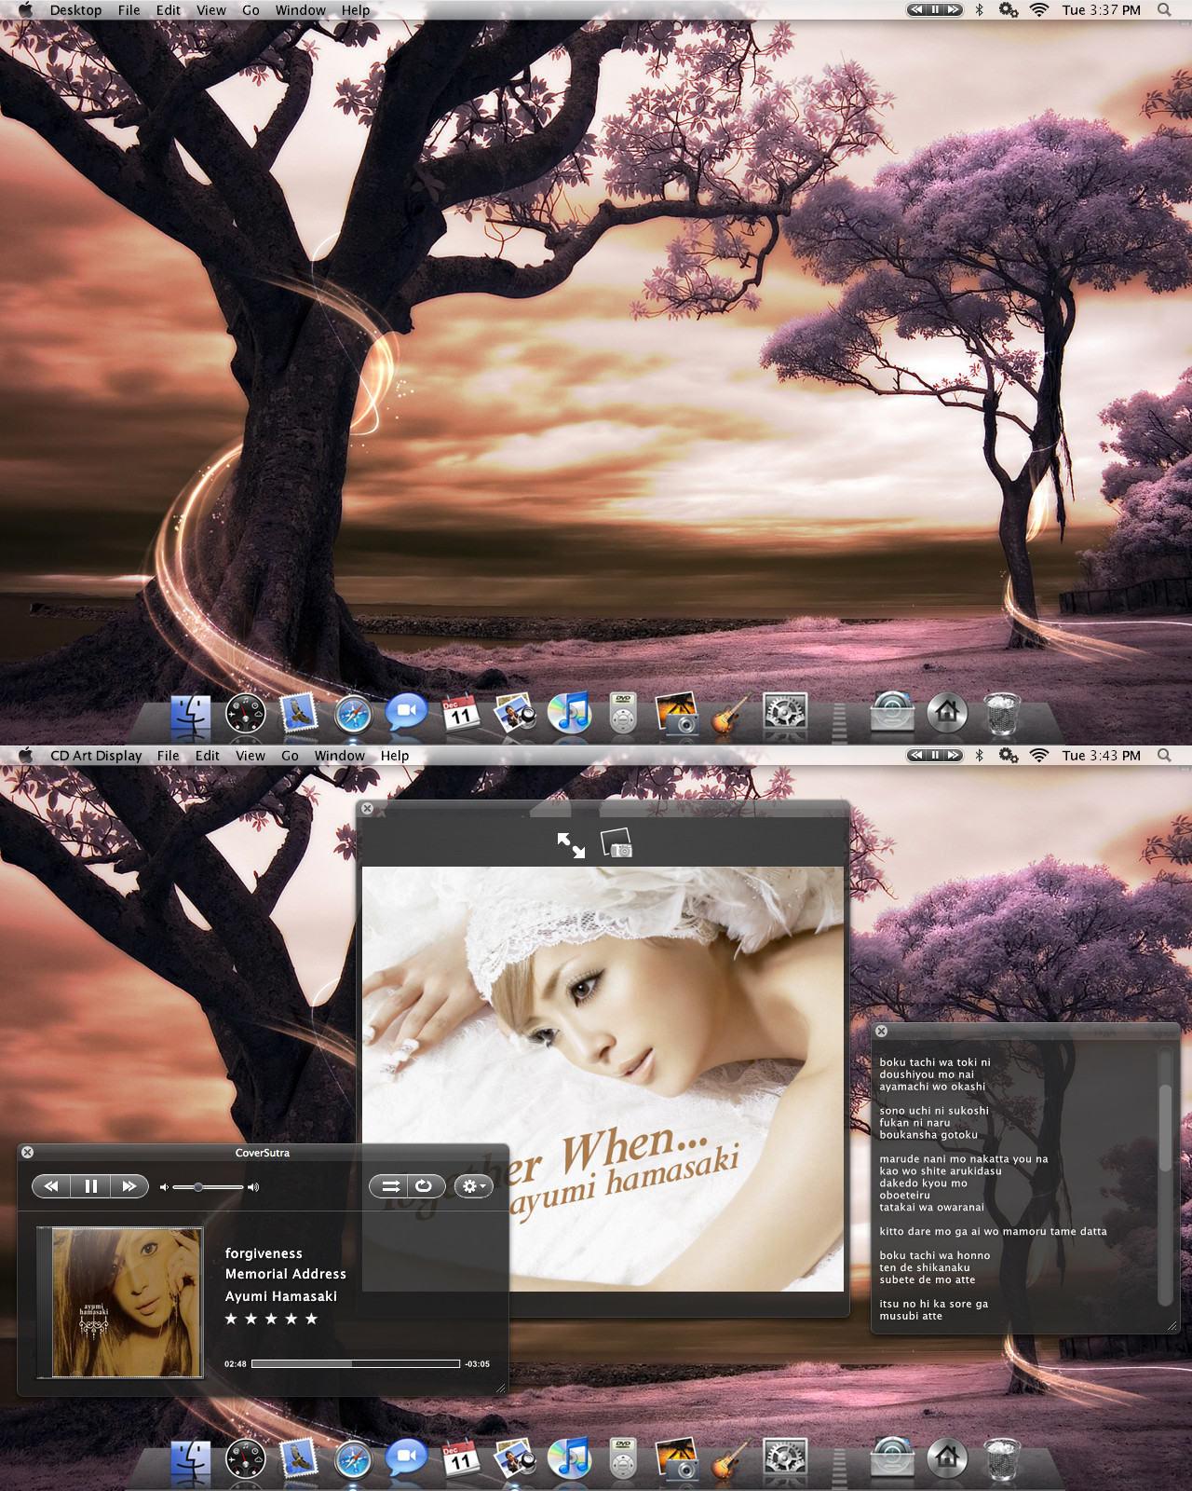The width and height of the screenshot is (1192, 1491).
Task: Open the CD Art Display application menu
Action: pos(96,756)
